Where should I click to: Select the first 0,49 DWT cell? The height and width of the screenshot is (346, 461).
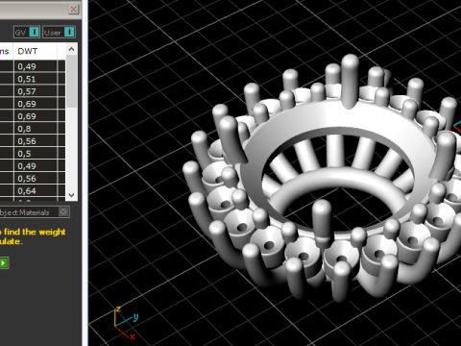coord(36,66)
